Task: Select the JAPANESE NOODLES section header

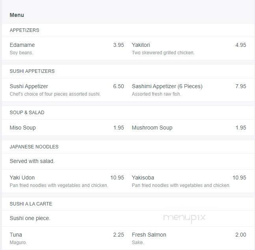Action: 34,147
